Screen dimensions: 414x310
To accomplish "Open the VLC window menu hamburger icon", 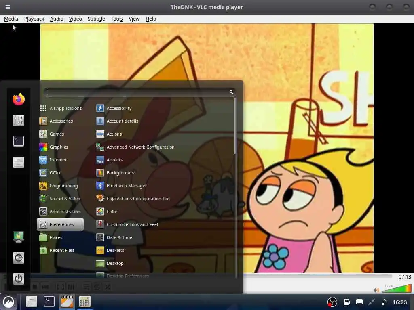I will coord(8,7).
